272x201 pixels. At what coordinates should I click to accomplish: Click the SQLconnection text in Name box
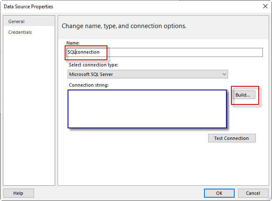[83, 52]
